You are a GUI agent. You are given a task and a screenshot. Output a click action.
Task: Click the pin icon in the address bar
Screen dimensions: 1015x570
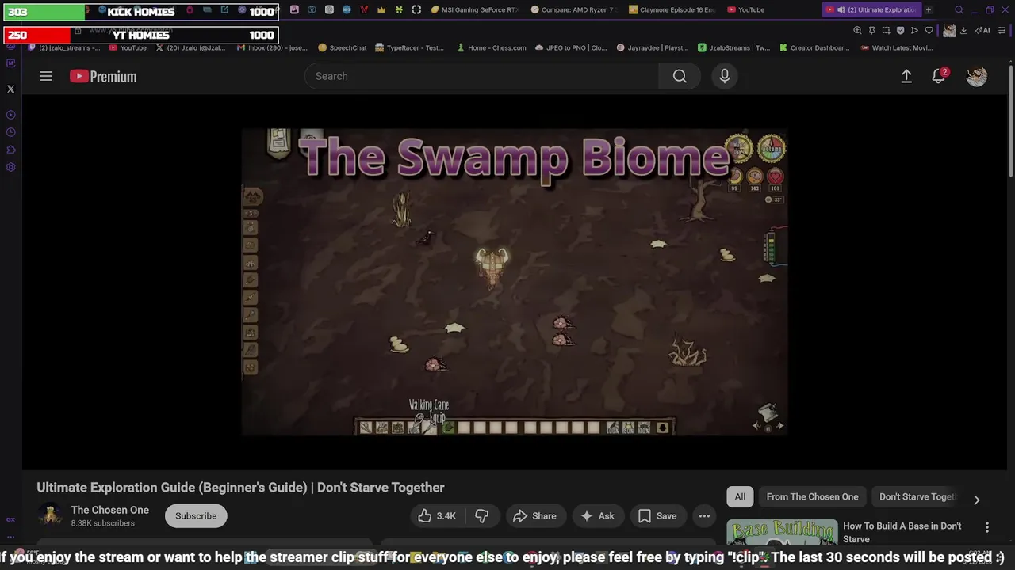point(871,31)
